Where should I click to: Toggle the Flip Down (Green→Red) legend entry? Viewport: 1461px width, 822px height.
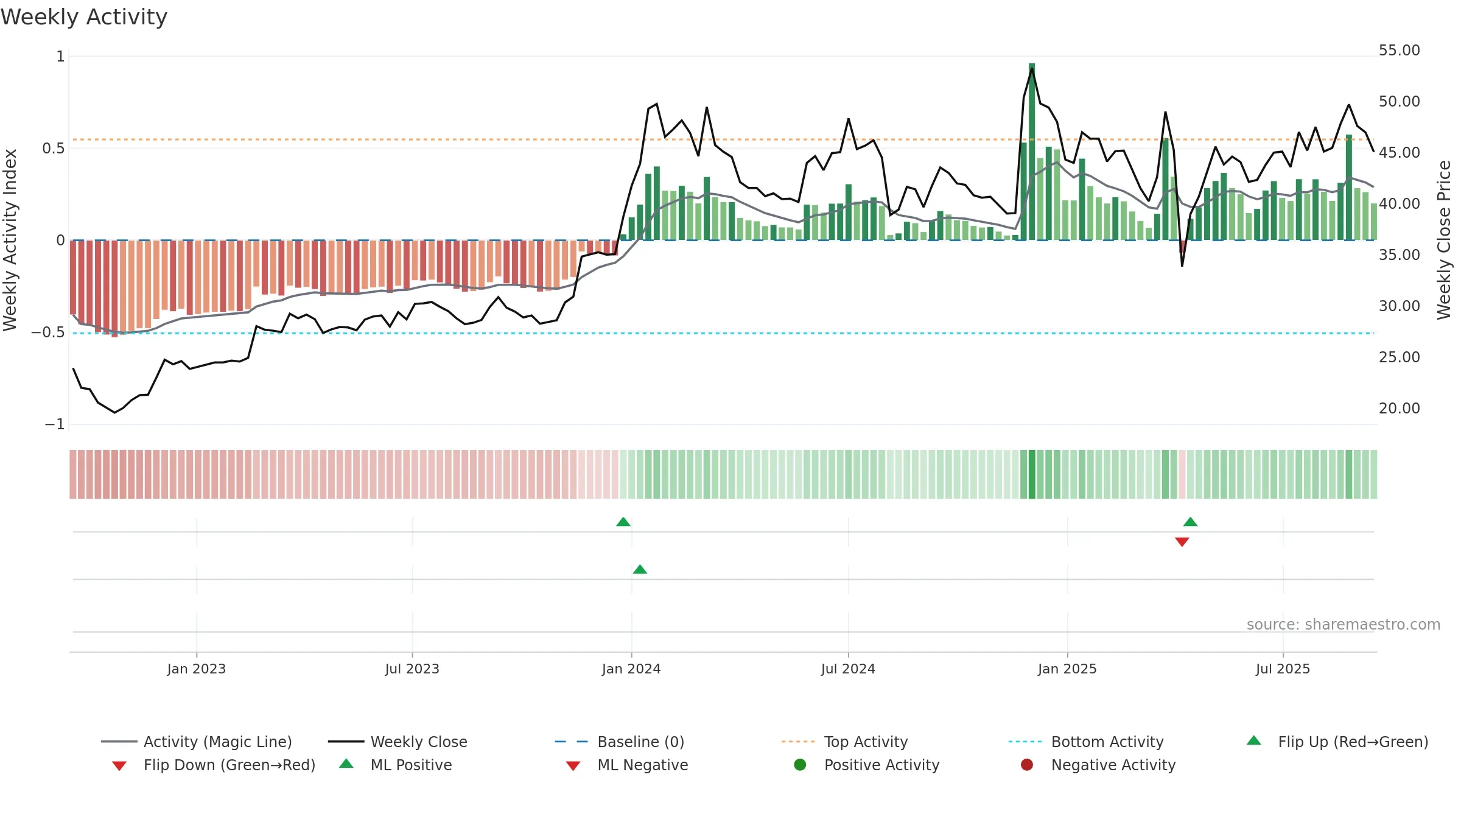[x=214, y=765]
